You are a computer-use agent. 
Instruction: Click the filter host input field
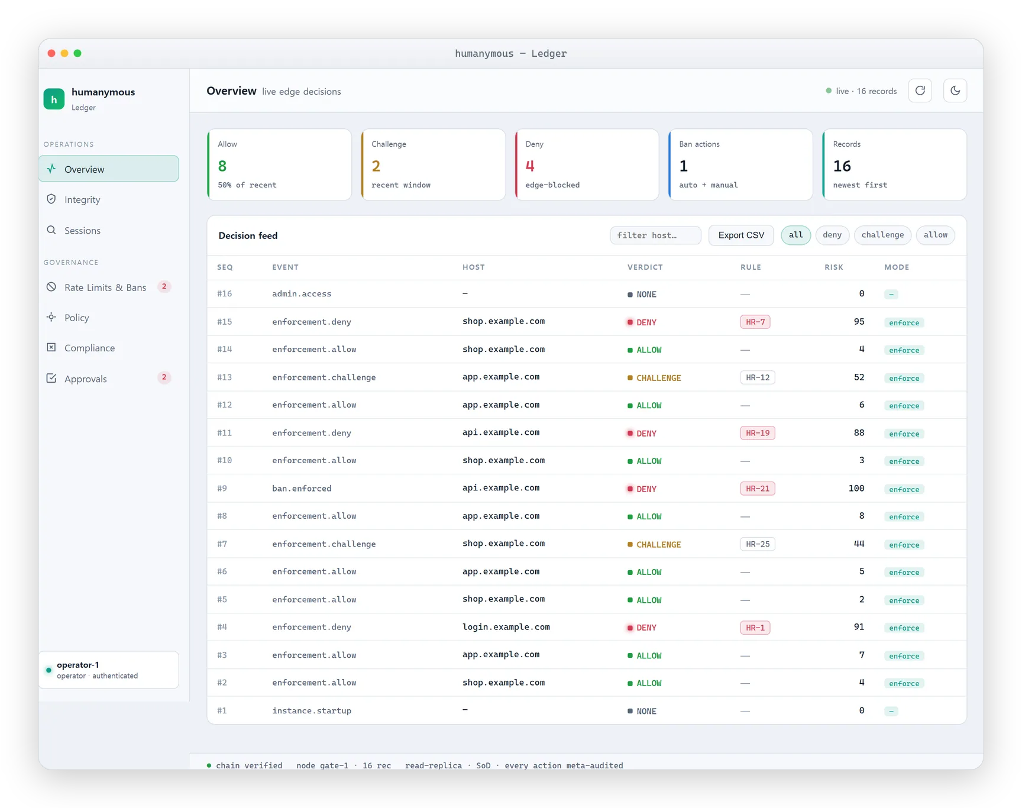pos(655,235)
